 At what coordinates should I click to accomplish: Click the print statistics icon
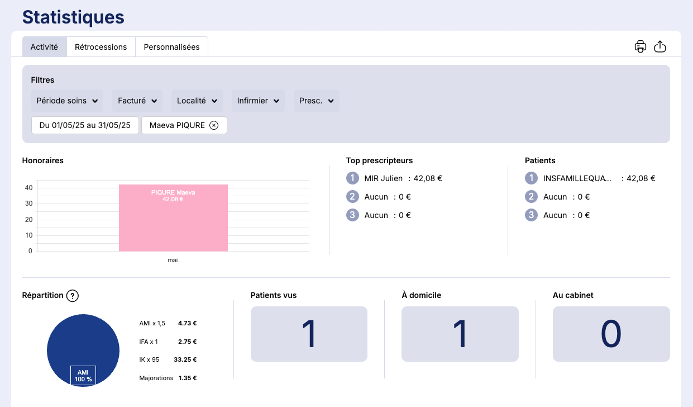tap(641, 47)
